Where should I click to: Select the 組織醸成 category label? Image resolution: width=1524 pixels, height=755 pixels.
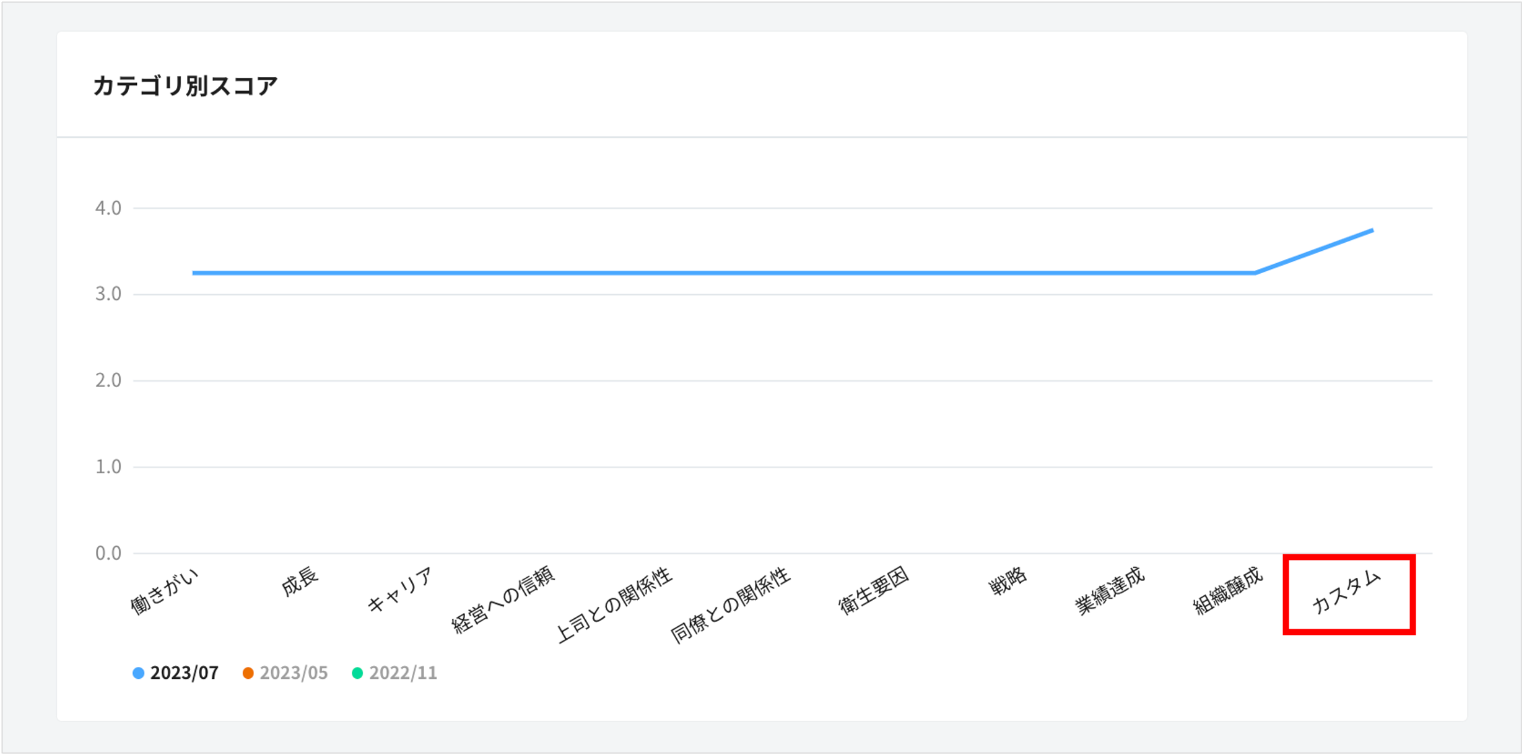(x=1229, y=591)
